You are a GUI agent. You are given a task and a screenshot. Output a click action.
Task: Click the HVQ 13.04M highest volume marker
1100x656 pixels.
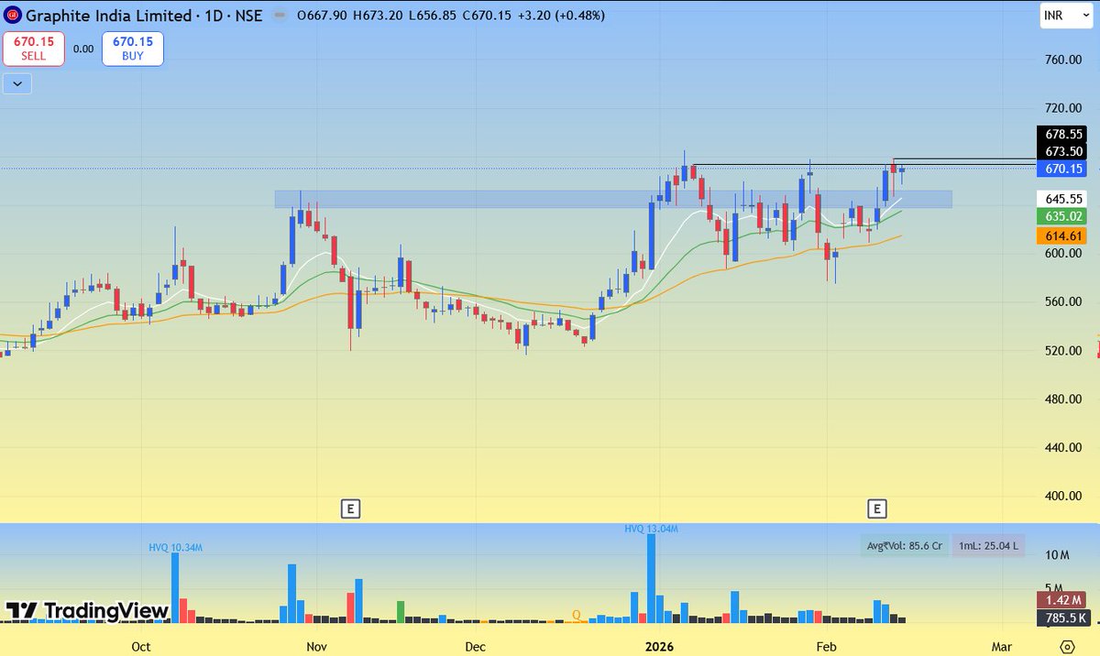pos(652,528)
